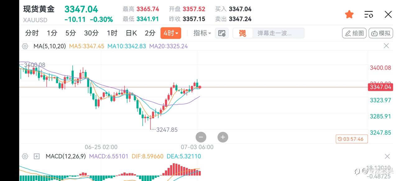Screen dimensions: 398x181
Task: Toggle the orange favorite star
Action: pyautogui.click(x=349, y=14)
